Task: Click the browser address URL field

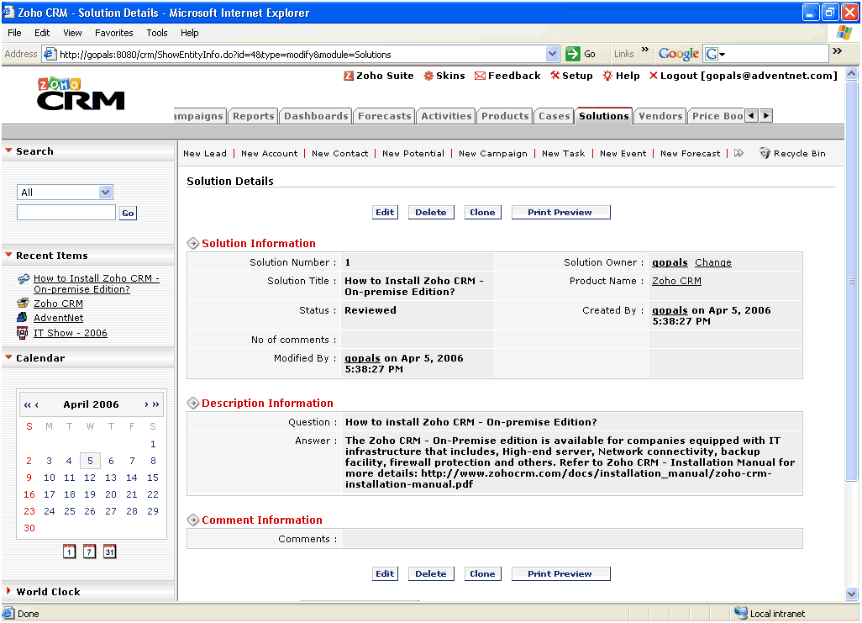Action: point(302,54)
